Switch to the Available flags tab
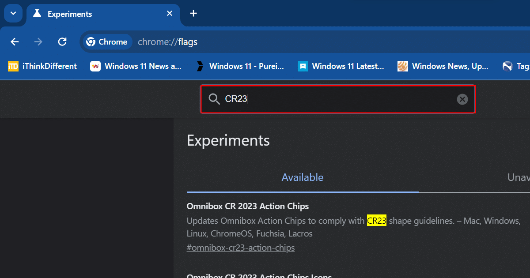This screenshot has height=278, width=530. (x=303, y=177)
